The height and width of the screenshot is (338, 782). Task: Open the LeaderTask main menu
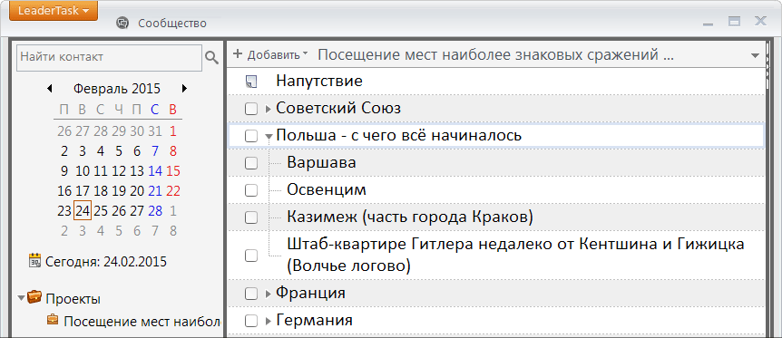coord(54,11)
